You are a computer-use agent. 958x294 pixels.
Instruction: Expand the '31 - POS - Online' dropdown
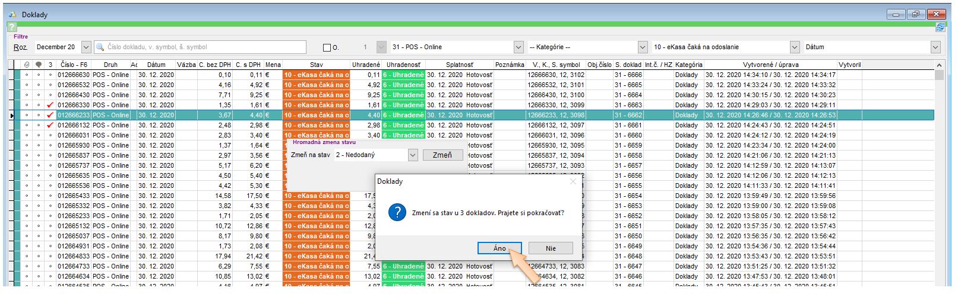click(518, 47)
